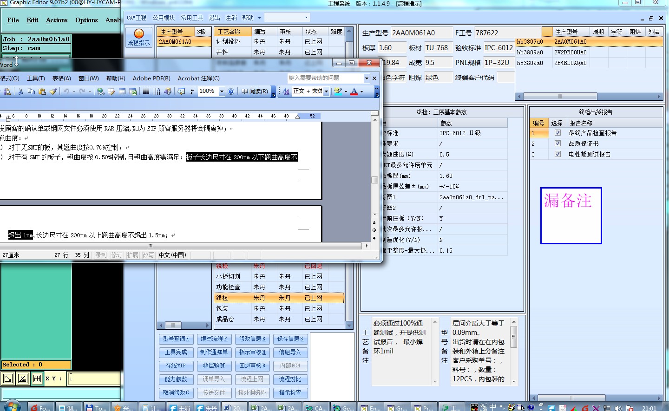This screenshot has height=411, width=669.
Task: Click the Cut scissors icon in Word toolbar
Action: click(20, 91)
